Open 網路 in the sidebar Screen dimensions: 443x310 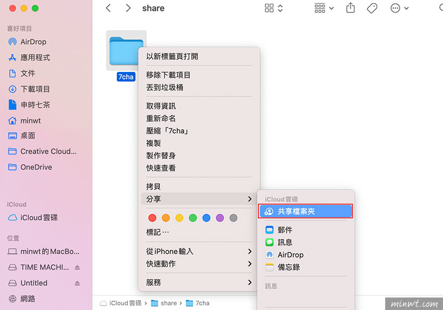pos(22,299)
